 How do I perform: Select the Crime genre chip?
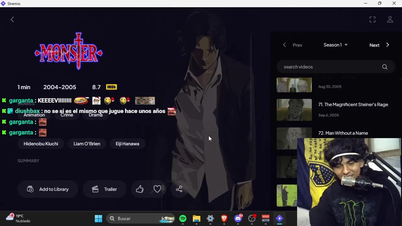tap(67, 115)
